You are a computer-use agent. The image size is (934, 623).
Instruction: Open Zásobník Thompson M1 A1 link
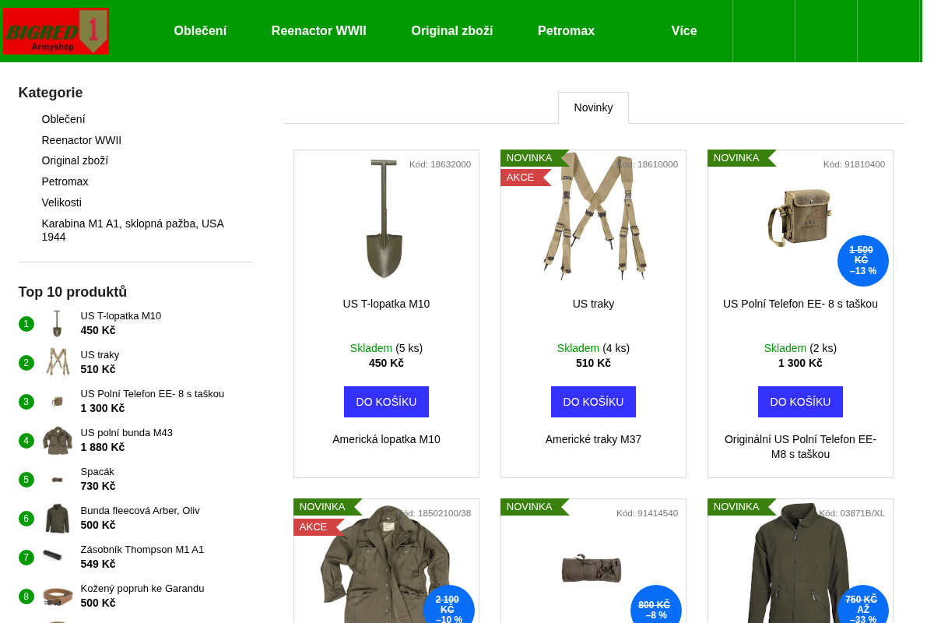pos(142,550)
